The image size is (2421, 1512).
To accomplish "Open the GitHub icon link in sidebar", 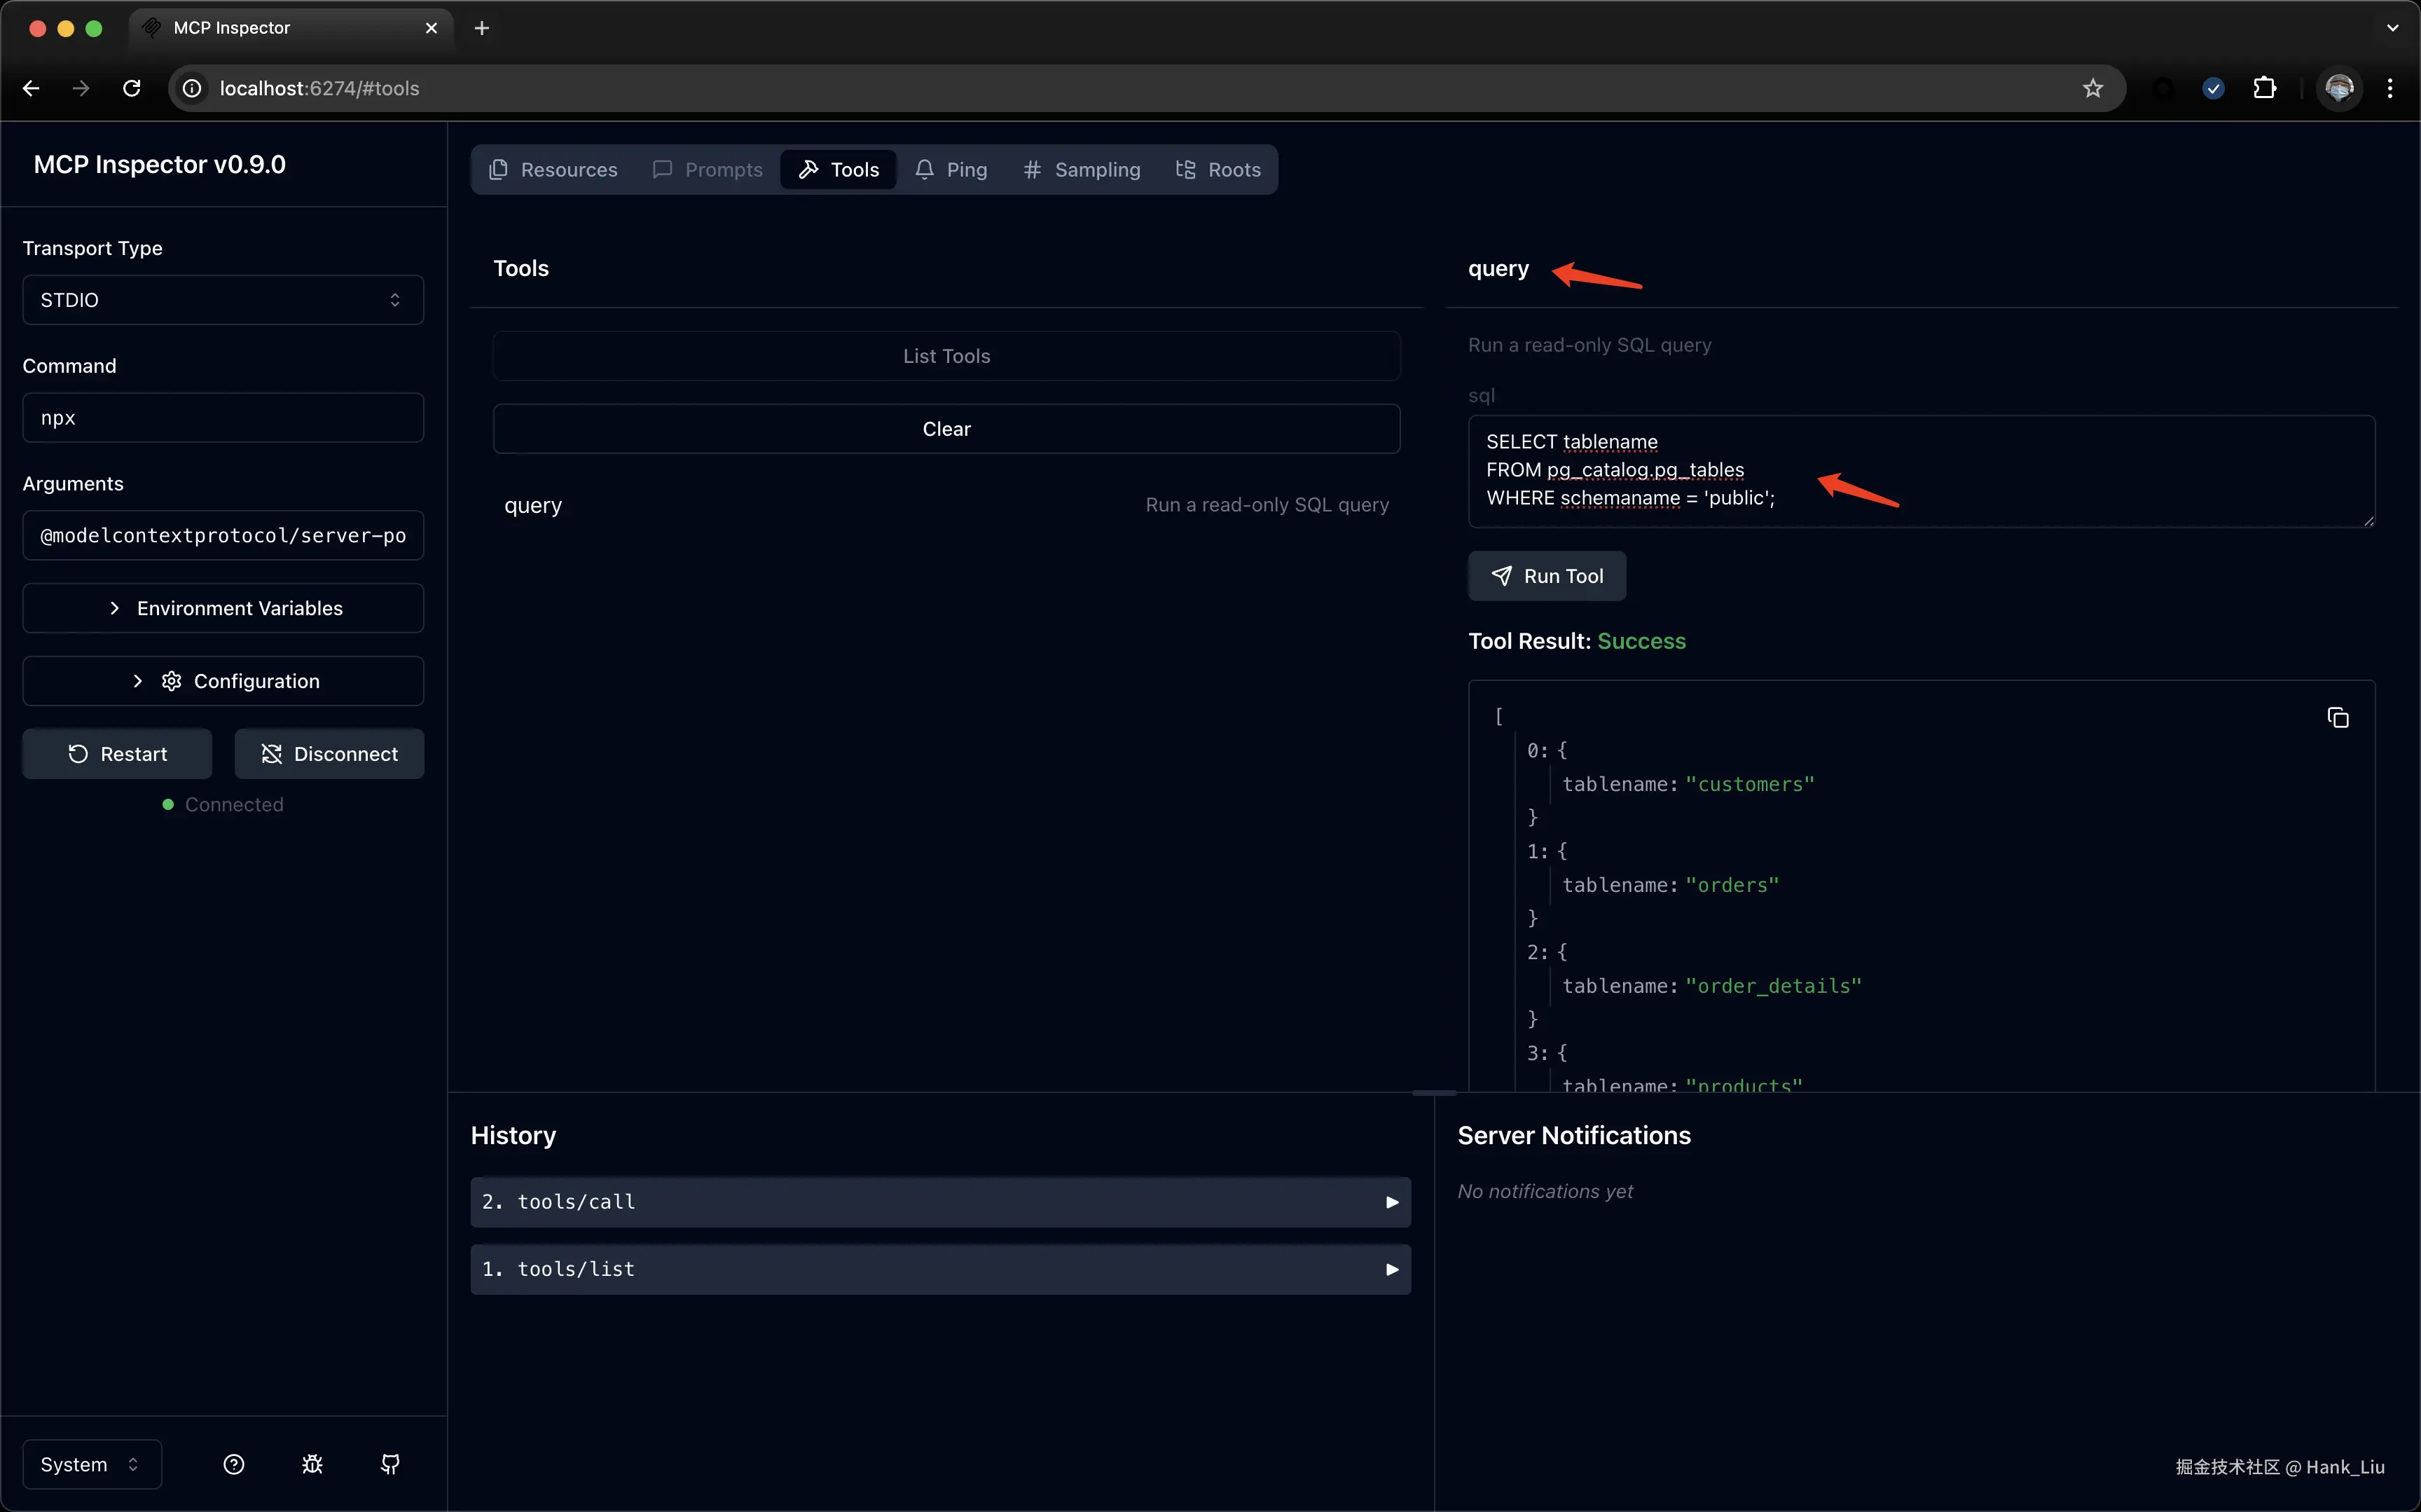I will point(389,1464).
